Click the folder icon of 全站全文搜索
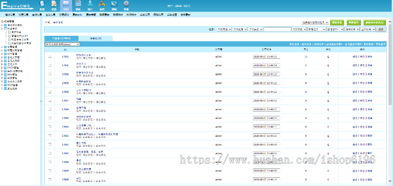Image resolution: width=393 pixels, height=186 pixels. 5,81
